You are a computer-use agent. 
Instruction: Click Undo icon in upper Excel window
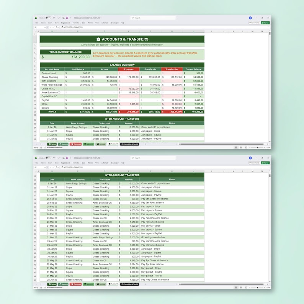tap(54, 18)
